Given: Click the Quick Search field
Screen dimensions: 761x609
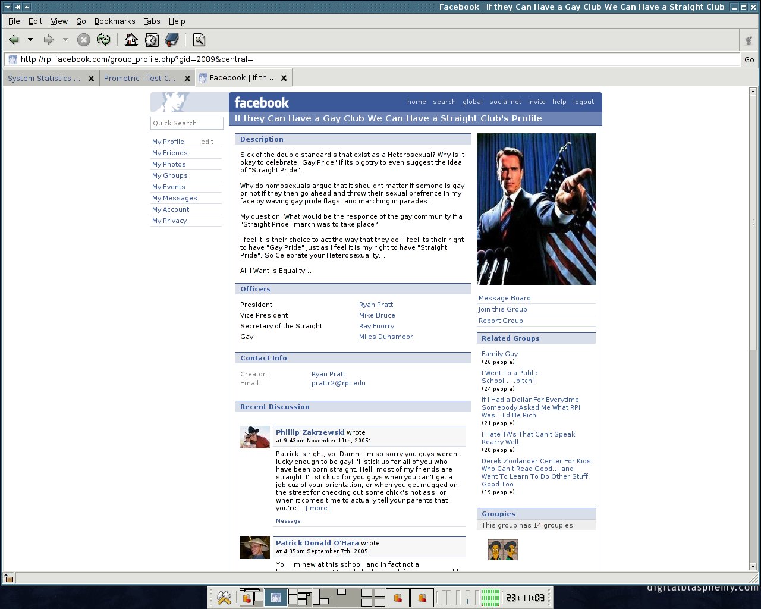Looking at the screenshot, I should click(187, 123).
